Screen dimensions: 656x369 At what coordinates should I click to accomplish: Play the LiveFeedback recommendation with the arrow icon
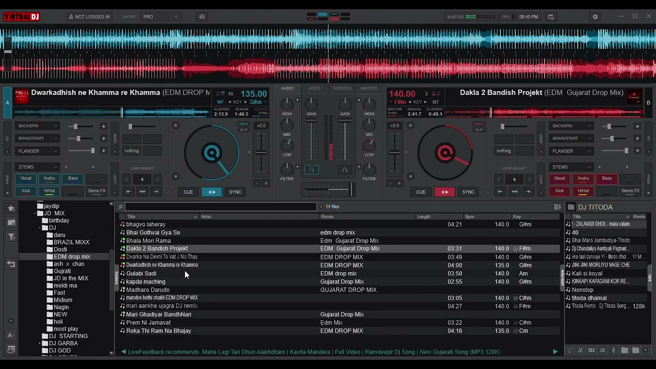pyautogui.click(x=555, y=352)
